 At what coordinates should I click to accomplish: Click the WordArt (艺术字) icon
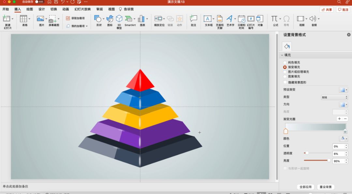(230, 19)
